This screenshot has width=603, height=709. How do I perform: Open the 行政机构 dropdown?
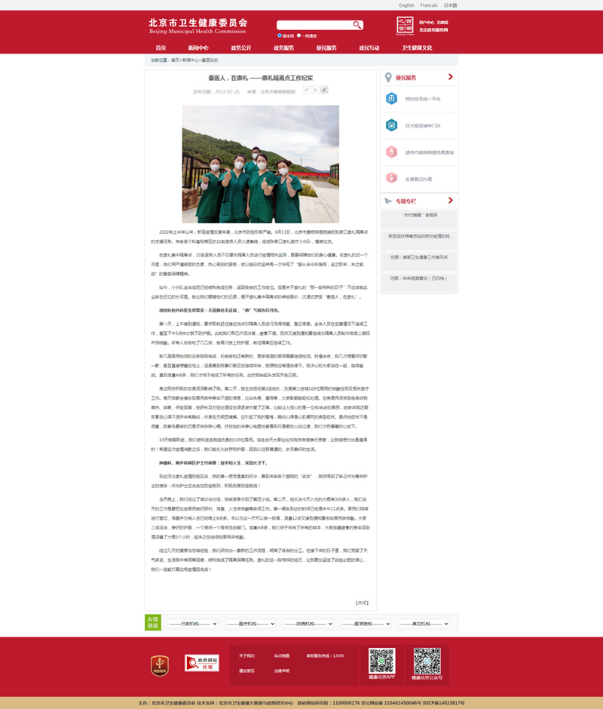[192, 624]
